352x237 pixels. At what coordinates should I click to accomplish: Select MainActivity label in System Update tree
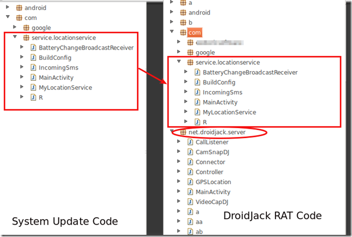pyautogui.click(x=56, y=78)
